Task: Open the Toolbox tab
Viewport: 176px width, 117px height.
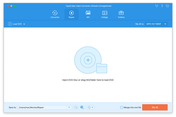Action: coord(121,14)
